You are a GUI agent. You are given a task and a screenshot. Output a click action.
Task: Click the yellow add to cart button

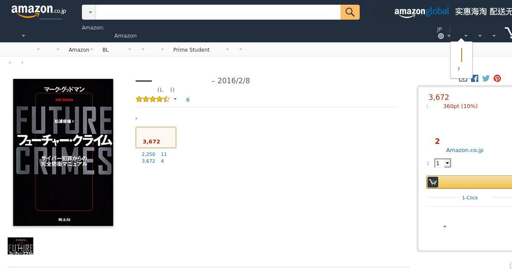pos(469,182)
